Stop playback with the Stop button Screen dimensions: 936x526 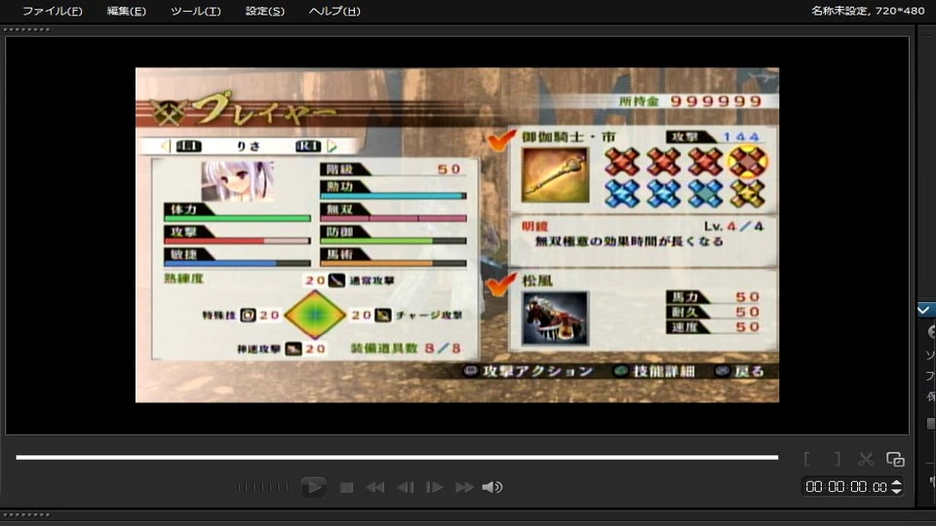click(346, 488)
